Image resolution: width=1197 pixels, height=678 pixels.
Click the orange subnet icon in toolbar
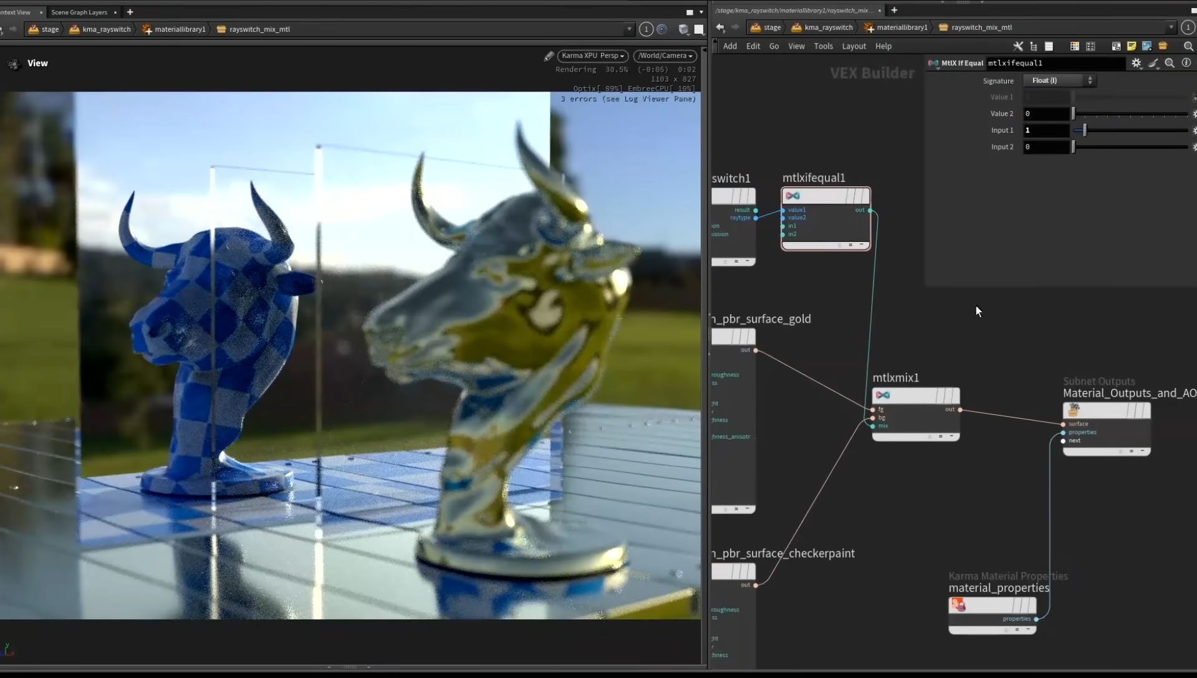(1163, 46)
